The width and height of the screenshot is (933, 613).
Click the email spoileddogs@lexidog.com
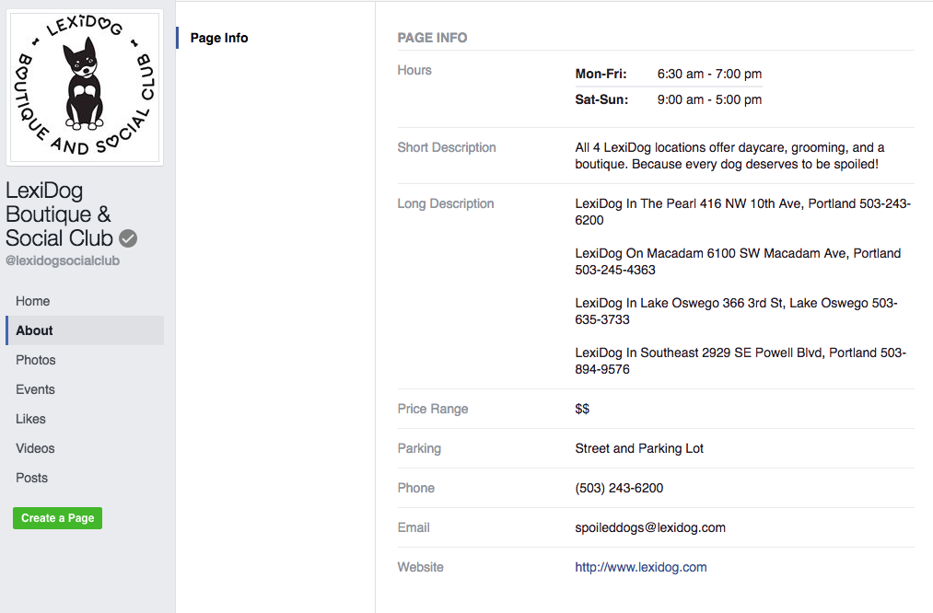(x=650, y=527)
